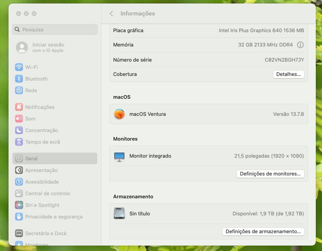
Task: Click 21,5 polegadas (1920 × 1080) text
Action: tap(269, 156)
